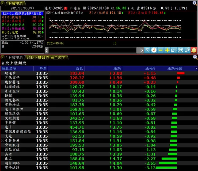Open round dropdown button left of lower 上櫃排名 tab
The width and height of the screenshot is (198, 171).
(x=3, y=57)
